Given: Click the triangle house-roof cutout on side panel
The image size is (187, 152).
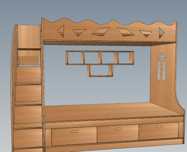Looking at the screenshot, I should [162, 55].
